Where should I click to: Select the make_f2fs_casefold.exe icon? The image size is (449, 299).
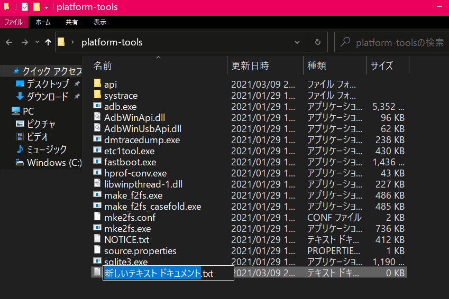97,205
